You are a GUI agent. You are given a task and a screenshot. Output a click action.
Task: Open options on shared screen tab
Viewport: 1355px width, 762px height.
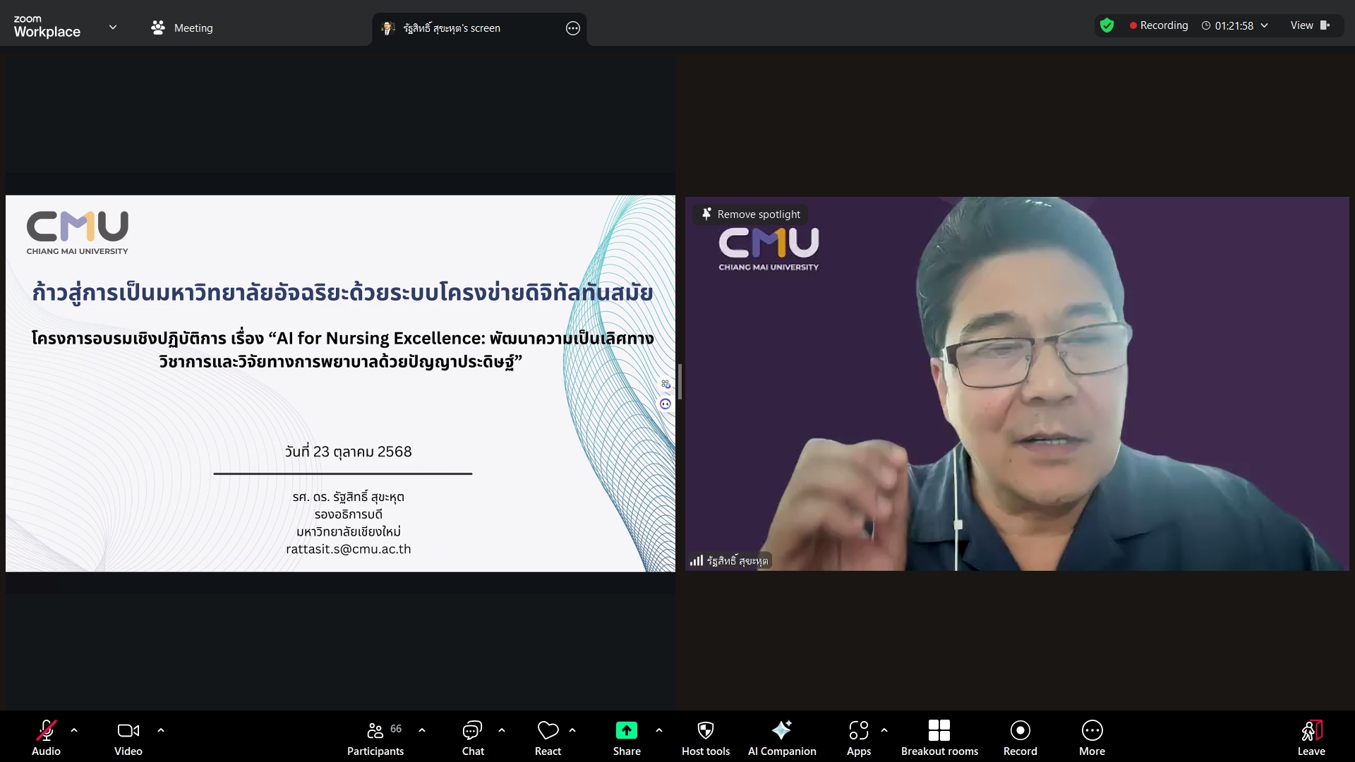click(572, 28)
